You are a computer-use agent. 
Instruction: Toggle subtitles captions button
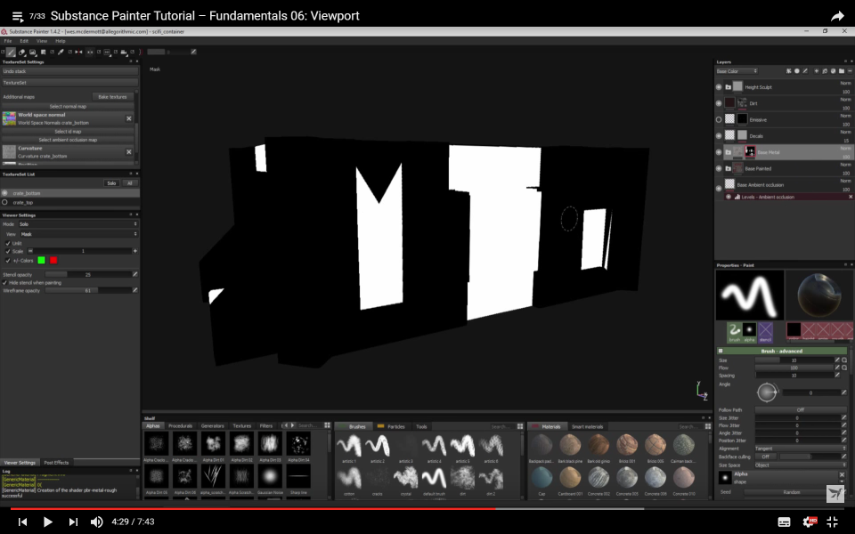784,522
